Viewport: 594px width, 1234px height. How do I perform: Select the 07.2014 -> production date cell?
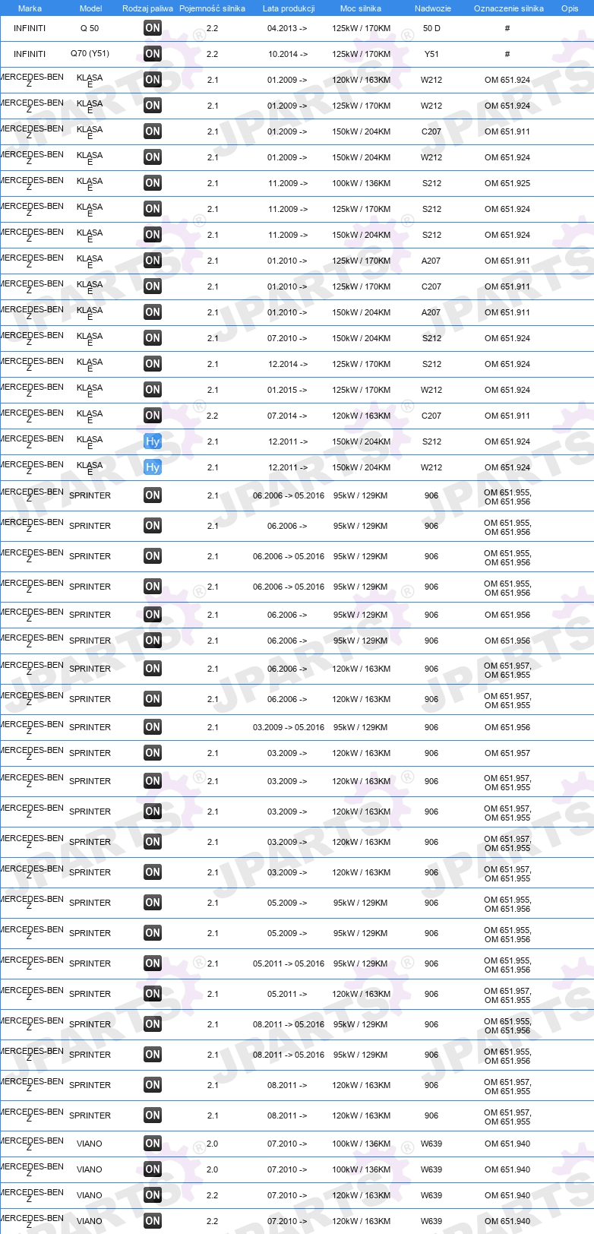(288, 416)
